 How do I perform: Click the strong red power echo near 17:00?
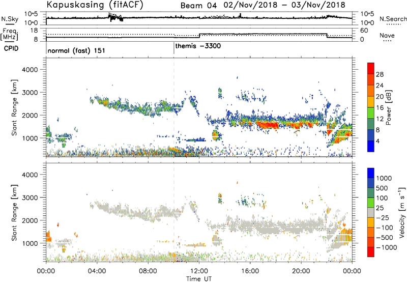(268, 125)
